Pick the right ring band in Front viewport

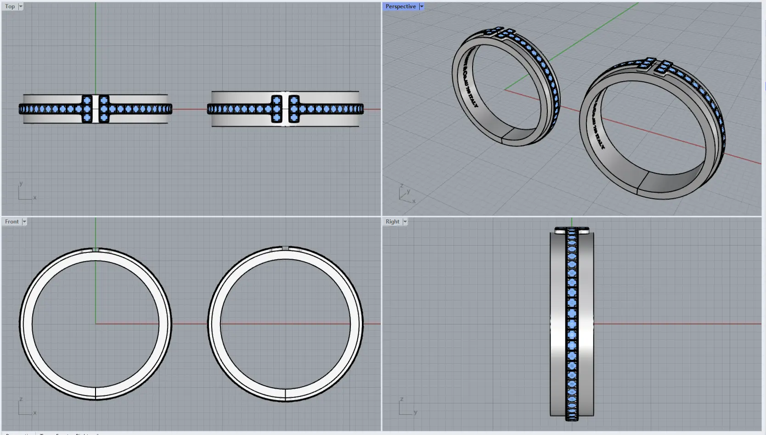click(x=214, y=323)
